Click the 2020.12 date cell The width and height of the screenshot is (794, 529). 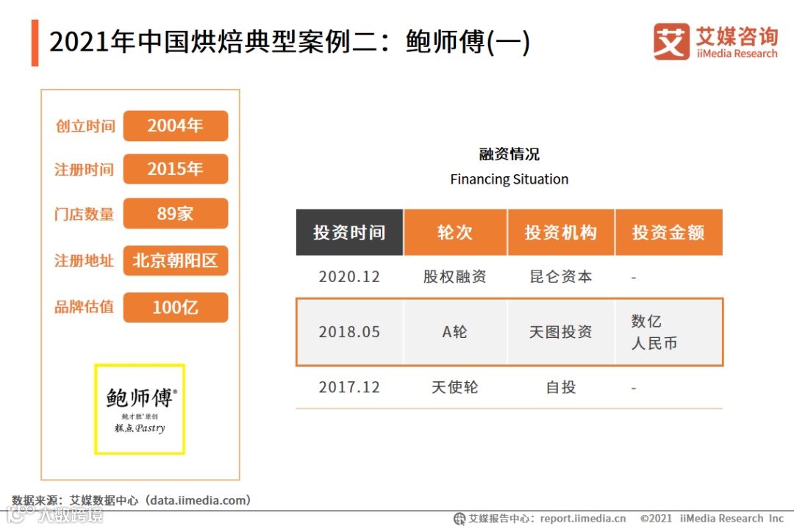tap(349, 277)
